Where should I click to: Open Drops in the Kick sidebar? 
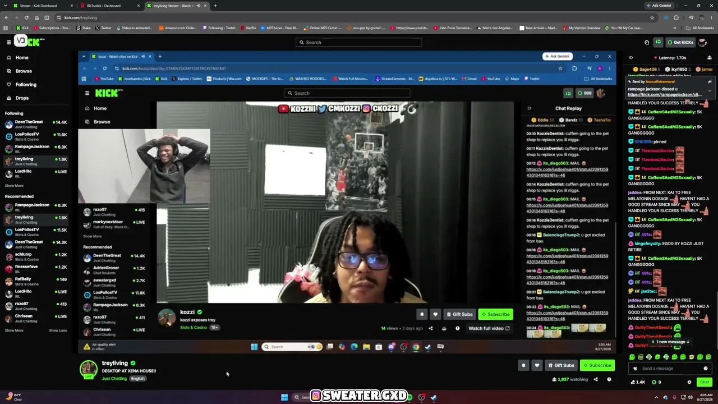click(22, 98)
